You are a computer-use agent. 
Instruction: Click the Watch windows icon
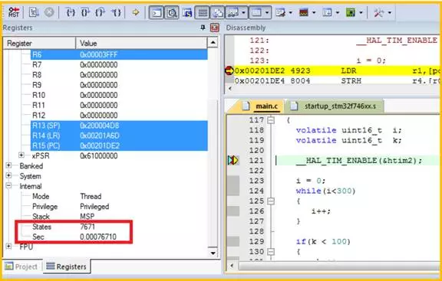click(233, 13)
